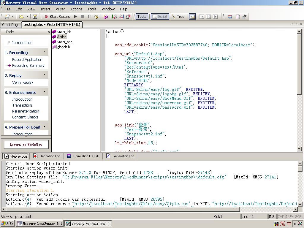The image size is (304, 228).
Task: Open the File menu
Action: point(8,9)
